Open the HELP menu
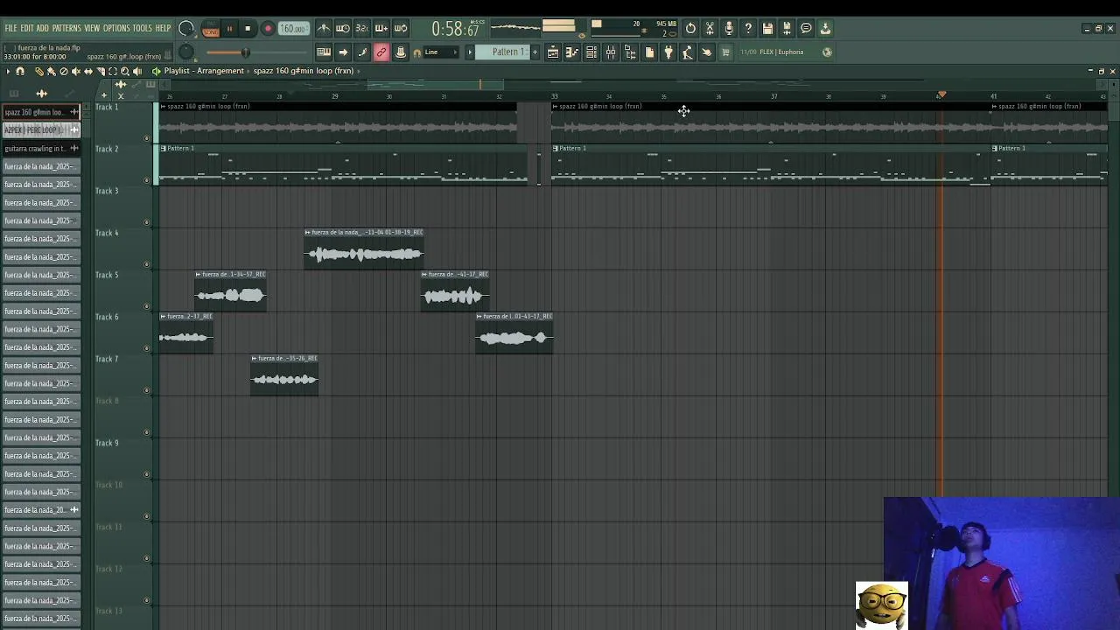The height and width of the screenshot is (630, 1120). tap(164, 28)
